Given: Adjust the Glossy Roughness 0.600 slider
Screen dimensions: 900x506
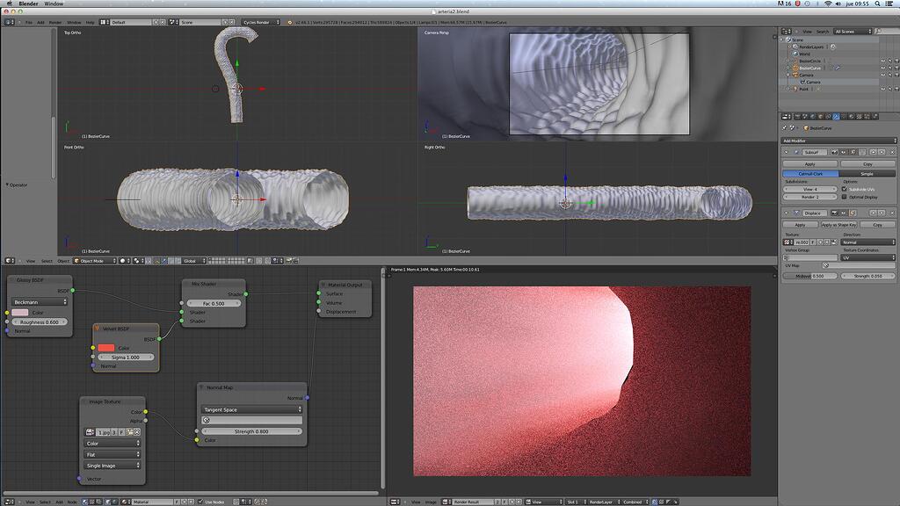Looking at the screenshot, I should [40, 322].
